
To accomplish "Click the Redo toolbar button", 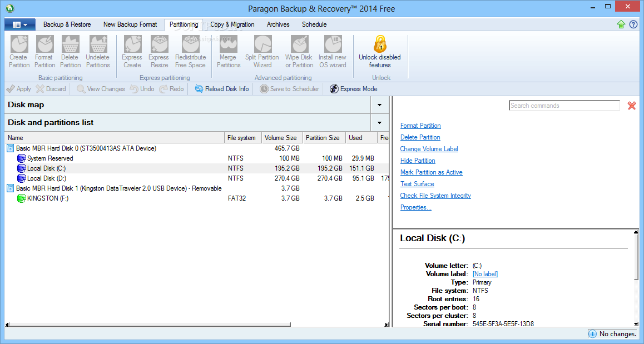I will click(x=172, y=89).
